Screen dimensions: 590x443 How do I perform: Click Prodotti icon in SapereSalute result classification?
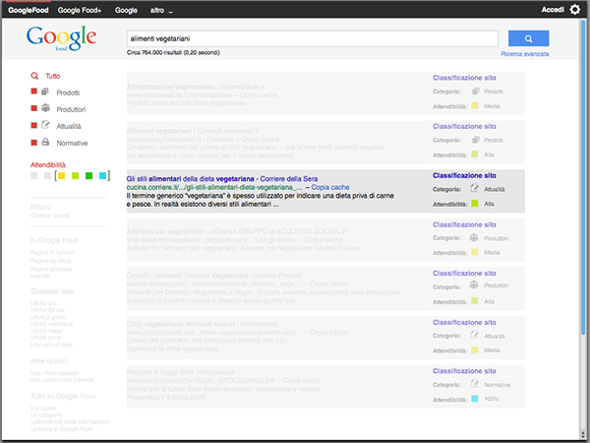click(x=476, y=92)
